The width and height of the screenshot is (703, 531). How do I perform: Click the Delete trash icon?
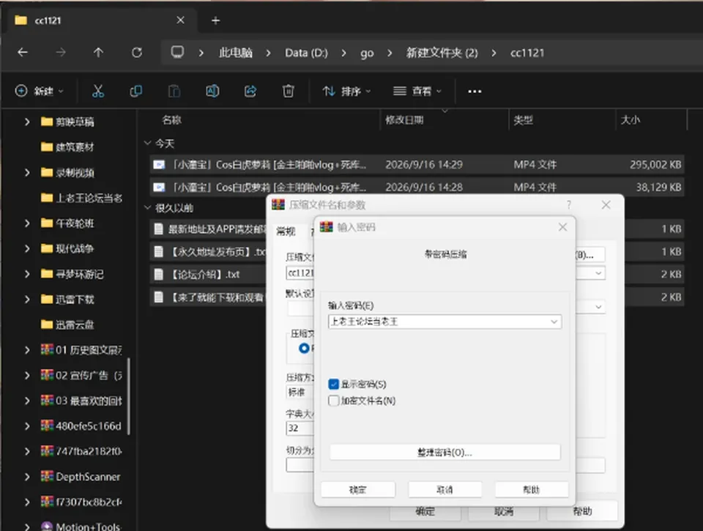(289, 91)
